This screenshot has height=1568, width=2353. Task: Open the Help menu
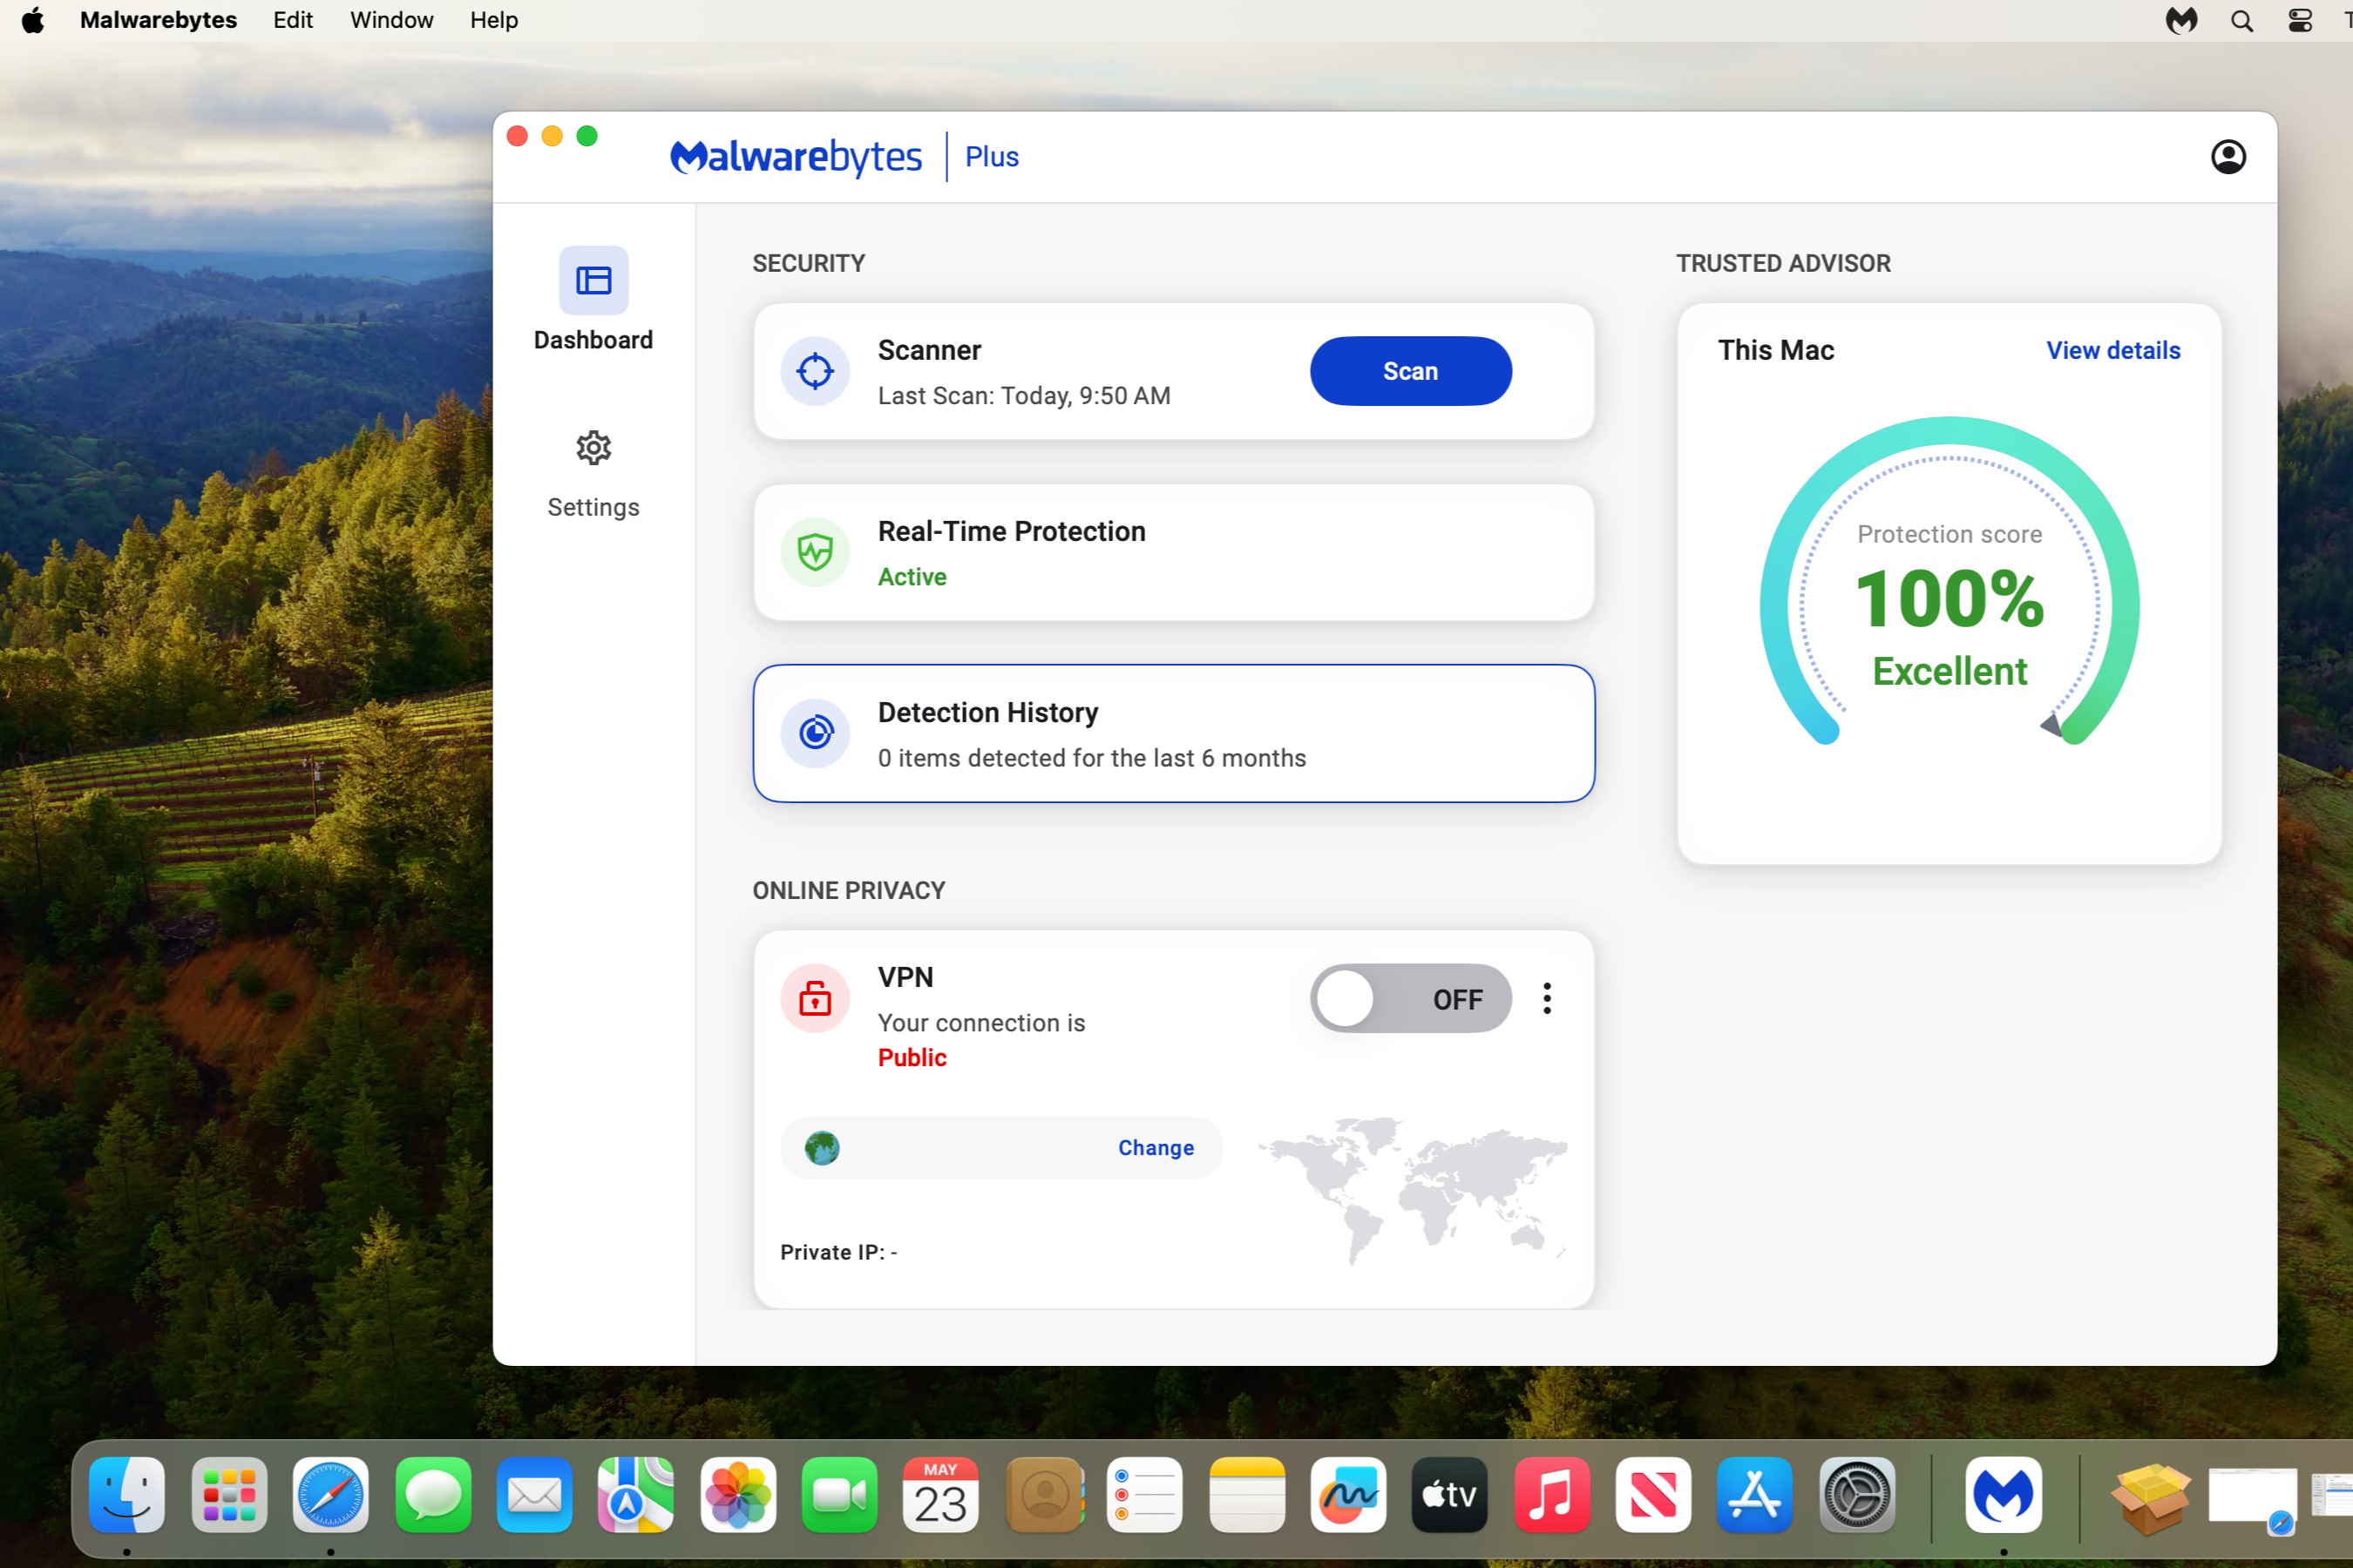(494, 20)
